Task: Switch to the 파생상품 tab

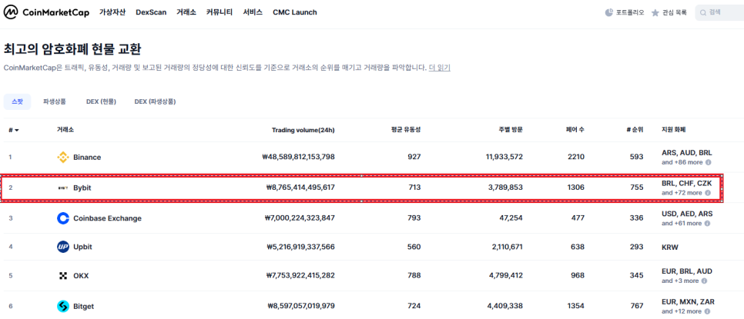Action: [x=54, y=101]
